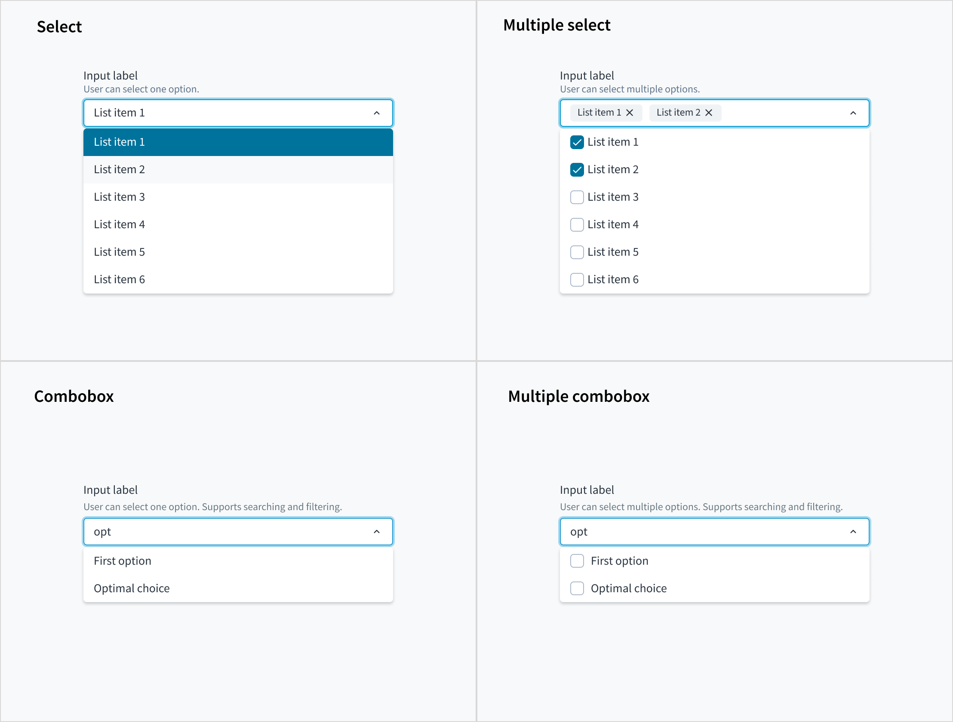Uncheck List item 1 checkbox
The height and width of the screenshot is (722, 953).
577,142
